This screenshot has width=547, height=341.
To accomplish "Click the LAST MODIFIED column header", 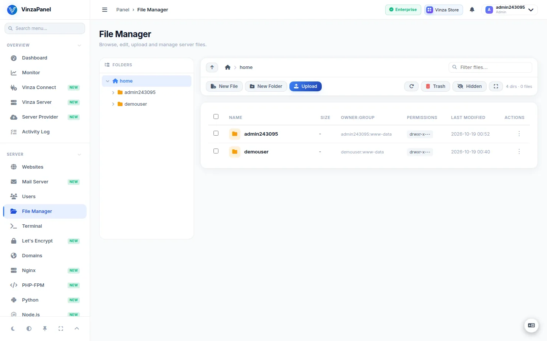I will pos(468,117).
